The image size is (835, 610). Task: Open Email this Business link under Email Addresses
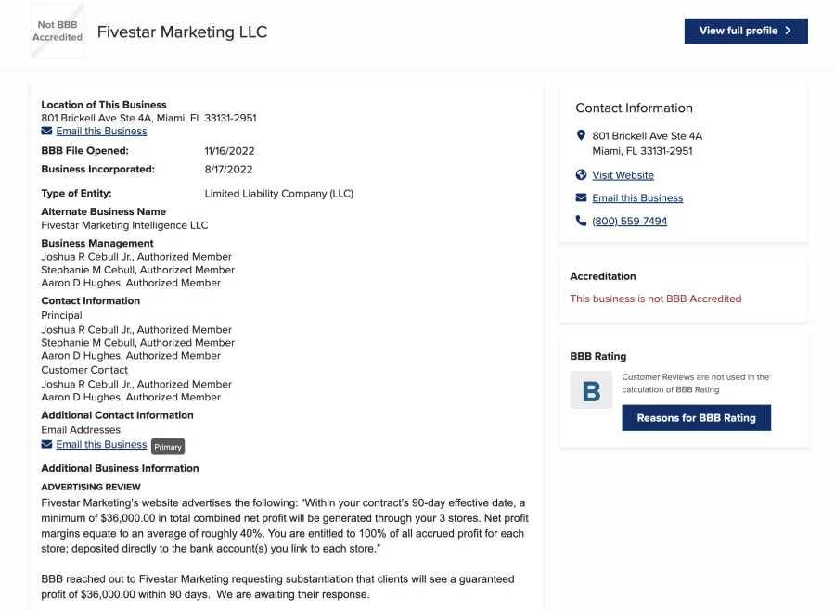point(101,444)
